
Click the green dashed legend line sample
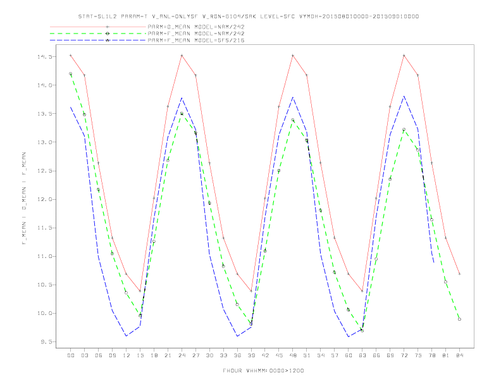(x=98, y=34)
